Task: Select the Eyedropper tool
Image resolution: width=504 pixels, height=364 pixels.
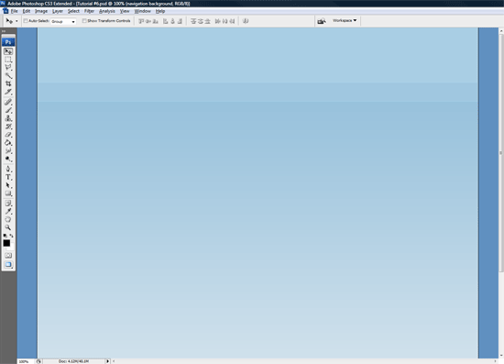Action: coord(8,211)
